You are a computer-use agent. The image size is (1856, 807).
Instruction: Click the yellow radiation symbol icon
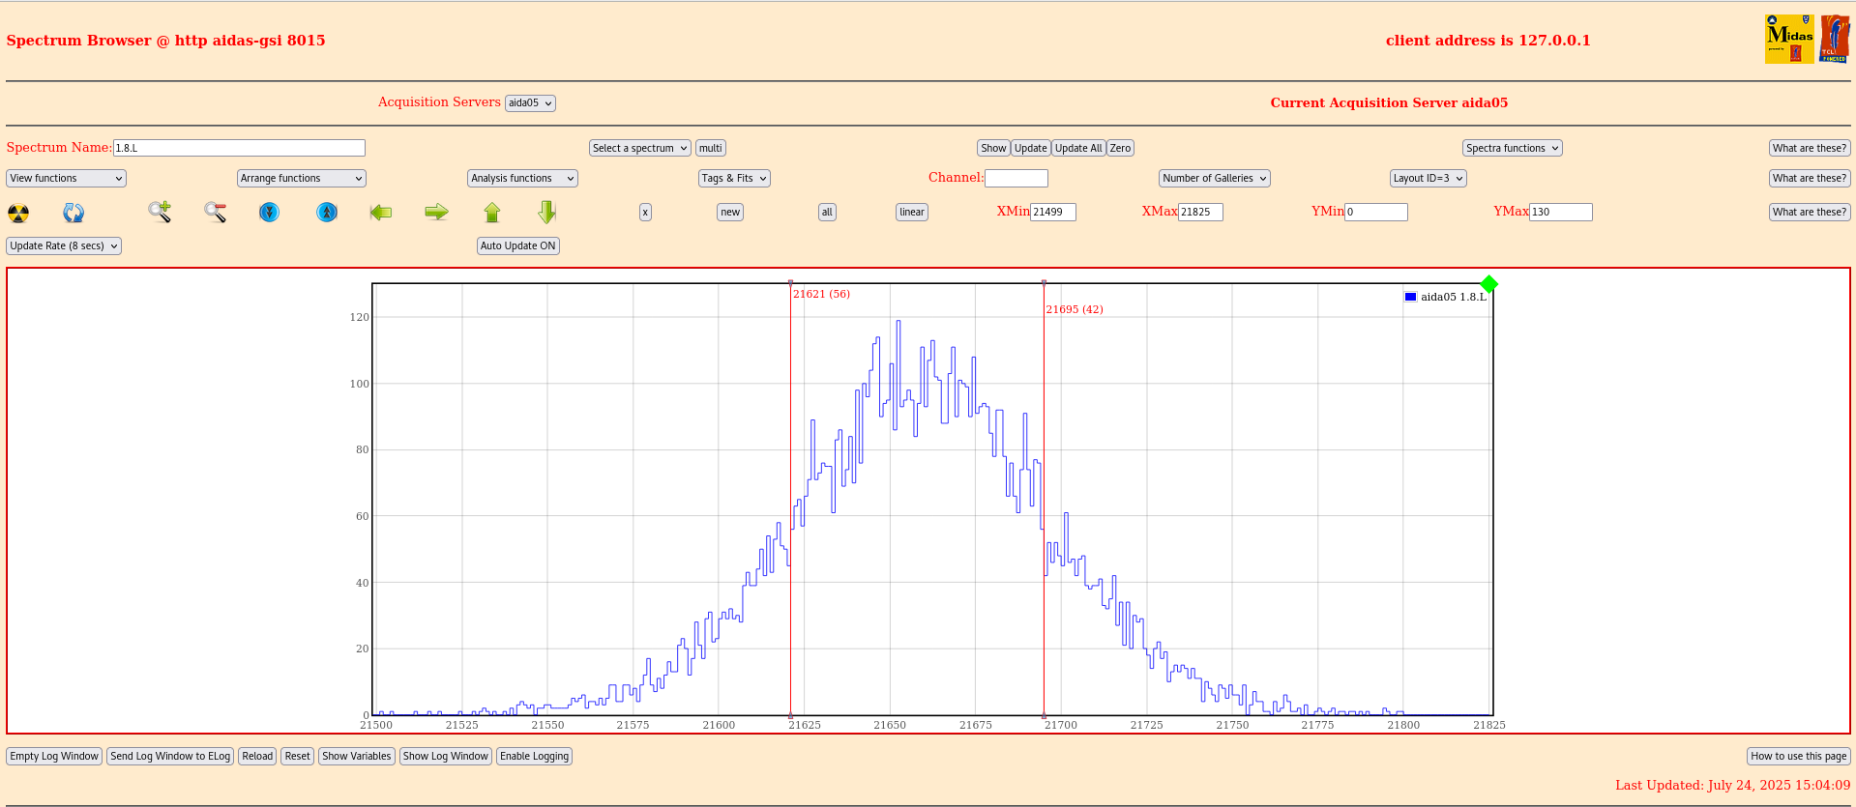(18, 213)
